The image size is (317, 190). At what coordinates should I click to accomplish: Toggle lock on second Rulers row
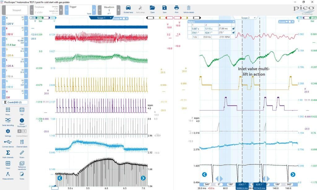pyautogui.click(x=233, y=32)
